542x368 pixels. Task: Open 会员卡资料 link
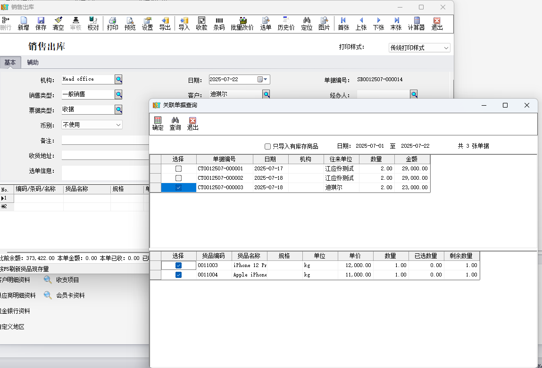[x=70, y=295]
